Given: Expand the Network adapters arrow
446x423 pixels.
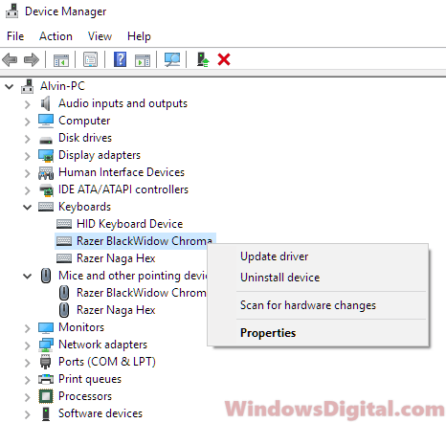Looking at the screenshot, I should click(x=28, y=345).
